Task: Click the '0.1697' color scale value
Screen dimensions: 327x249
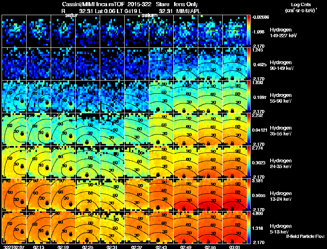Action: tap(260, 97)
